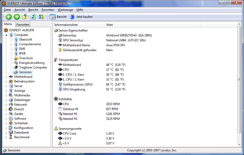This screenshot has height=155, width=244.
Task: Click the Geräte devices icon
Action: (x=11, y=114)
